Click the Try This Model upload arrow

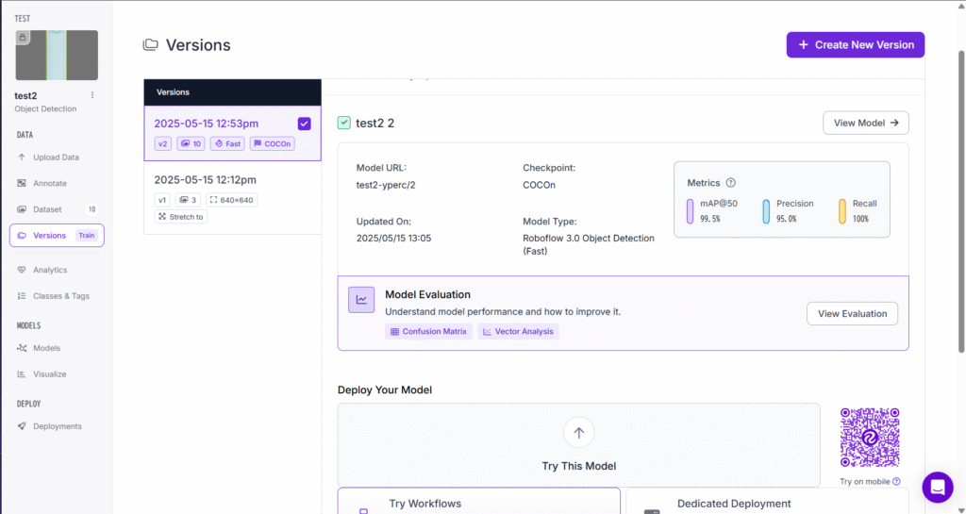click(x=578, y=433)
